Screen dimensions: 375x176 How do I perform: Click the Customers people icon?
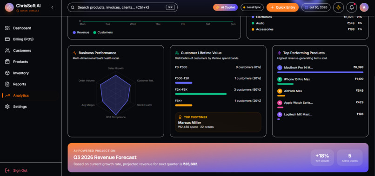pos(7,50)
